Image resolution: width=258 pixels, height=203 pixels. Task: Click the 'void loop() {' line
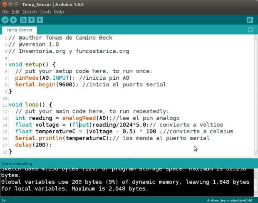tap(31, 105)
